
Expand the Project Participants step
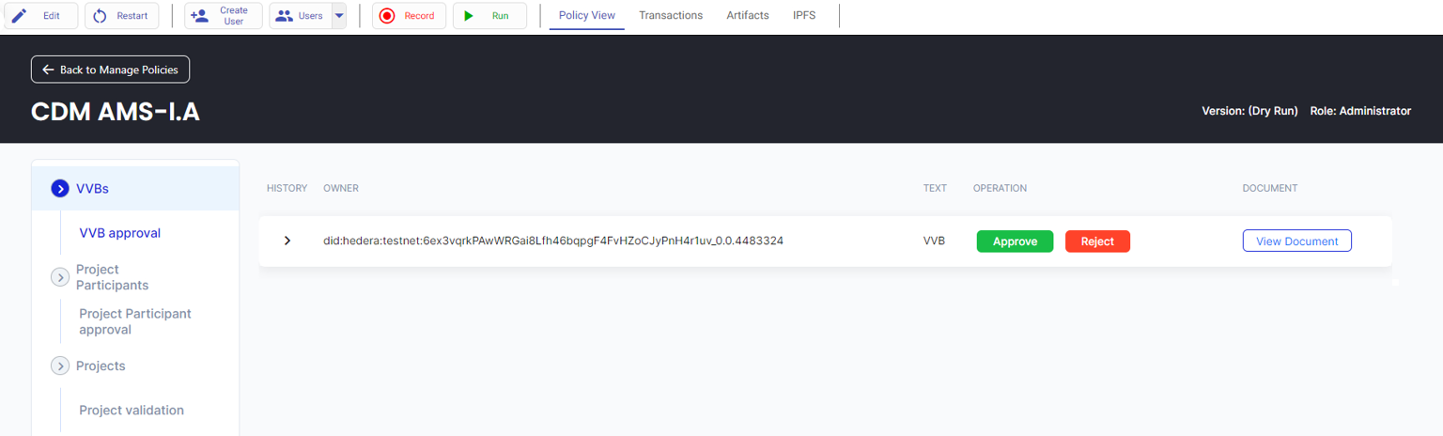[60, 277]
